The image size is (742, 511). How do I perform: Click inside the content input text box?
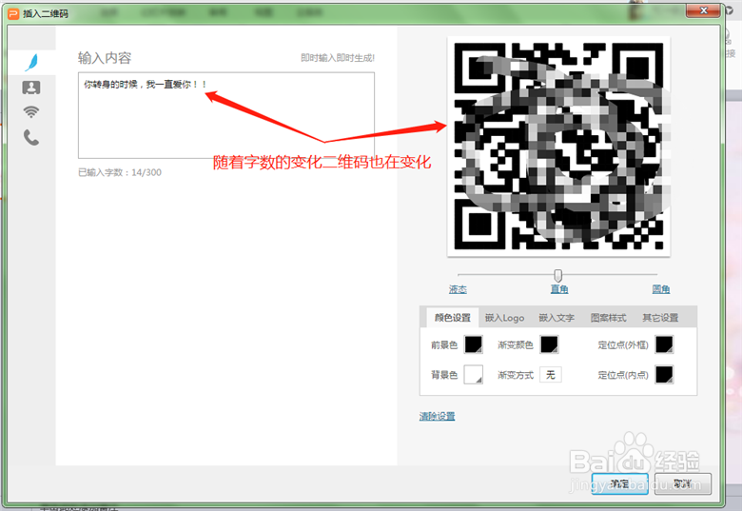[226, 115]
